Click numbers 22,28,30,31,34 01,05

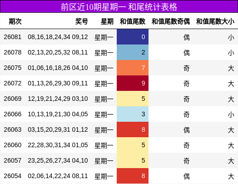pos(58,145)
